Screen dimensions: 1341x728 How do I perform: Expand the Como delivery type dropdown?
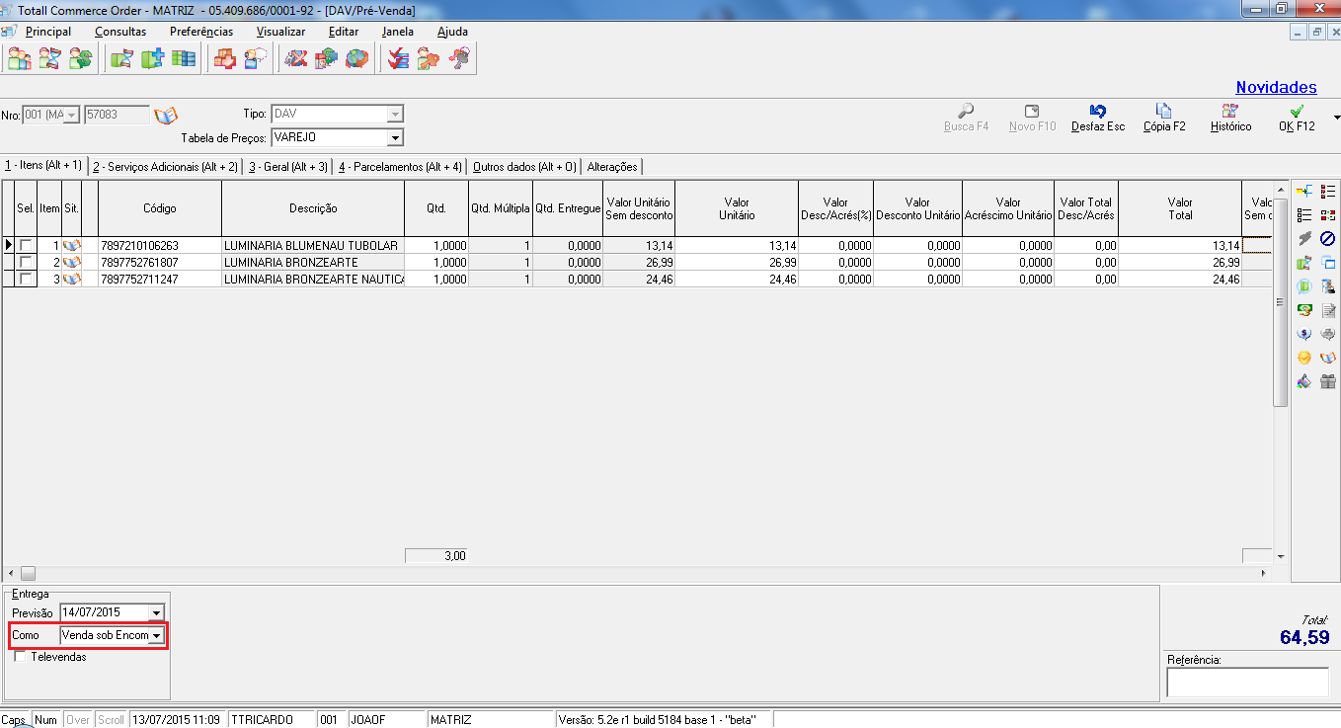156,635
